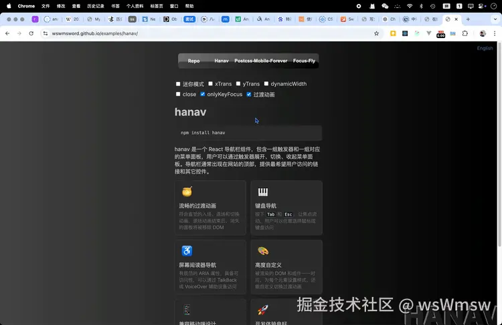Viewport: 502px width, 325px height.
Task: Open the gray V-shaped extension icon
Action: (428, 33)
